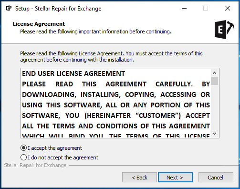This screenshot has width=240, height=189.
Task: Click the "License Agreement" page title
Action: [x=39, y=24]
